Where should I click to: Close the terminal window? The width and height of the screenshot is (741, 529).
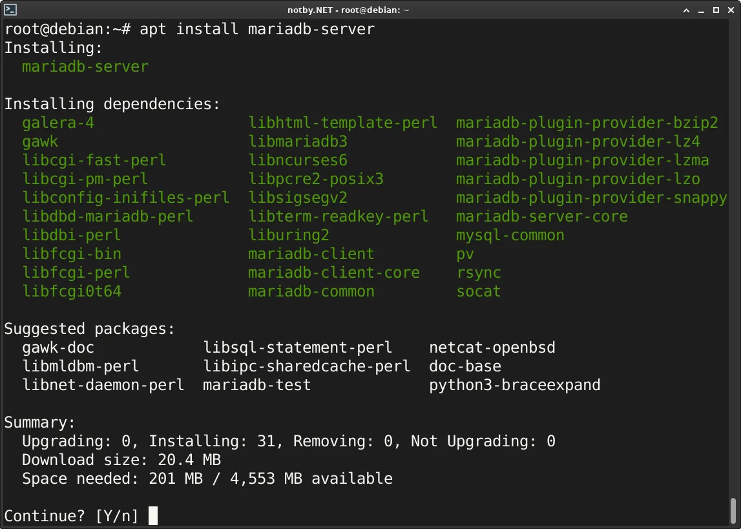pyautogui.click(x=731, y=10)
